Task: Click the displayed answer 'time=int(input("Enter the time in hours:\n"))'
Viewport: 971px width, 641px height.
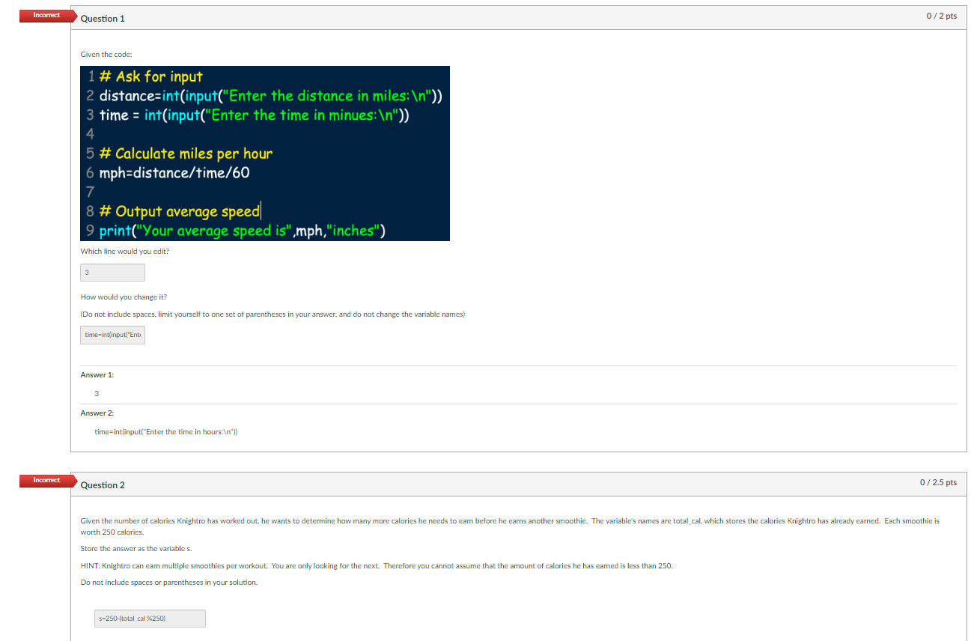Action: click(166, 431)
